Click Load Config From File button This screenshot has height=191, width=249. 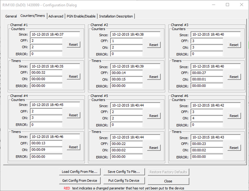[x=79, y=172]
